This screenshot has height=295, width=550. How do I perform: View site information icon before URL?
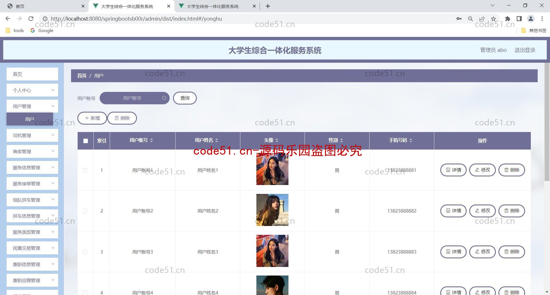45,19
